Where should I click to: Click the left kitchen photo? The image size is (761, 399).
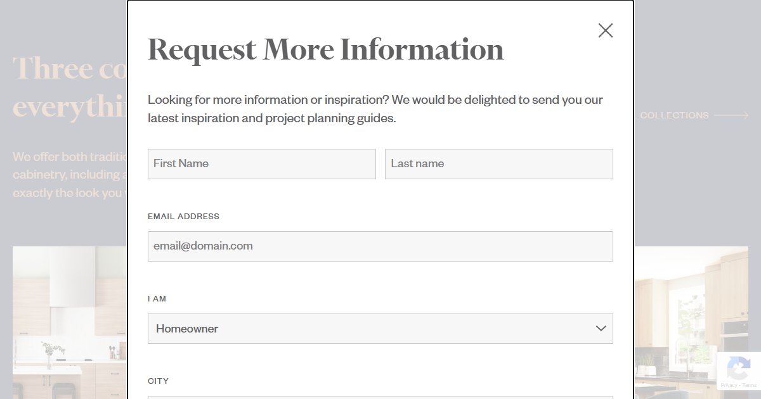(70, 323)
